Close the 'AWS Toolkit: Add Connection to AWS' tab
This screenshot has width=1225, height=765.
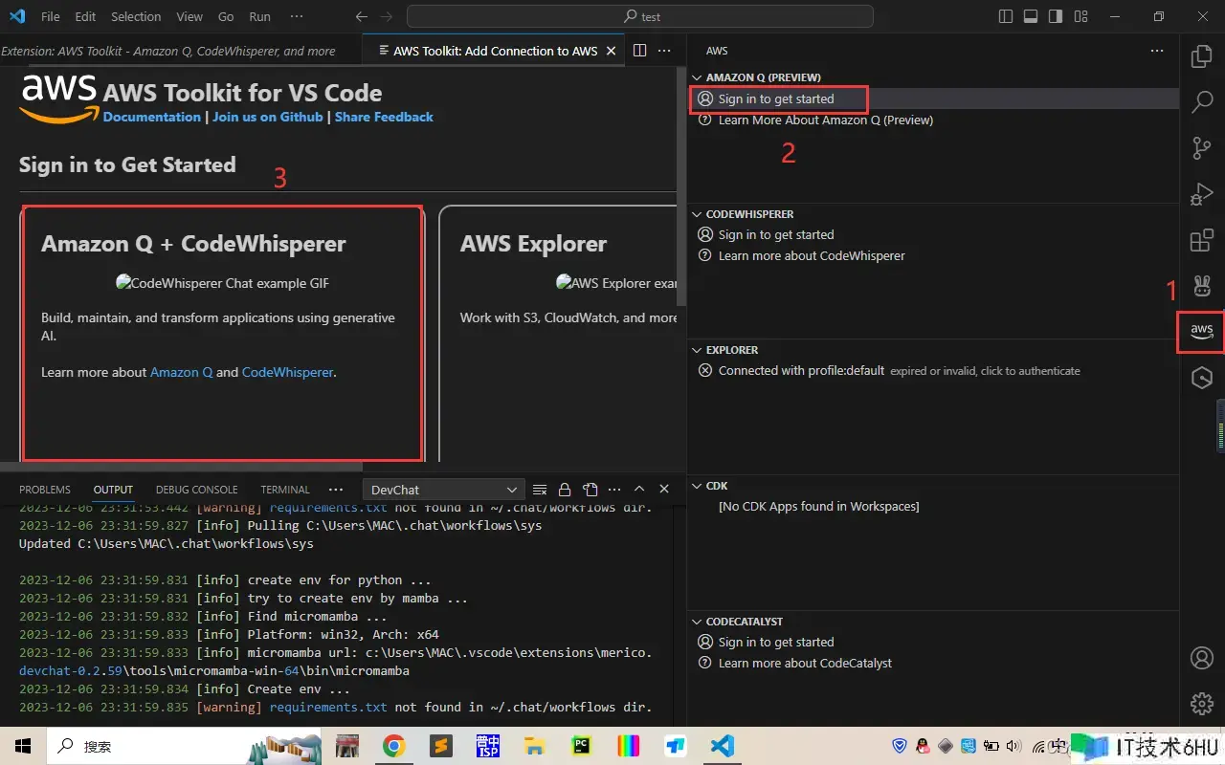coord(612,51)
